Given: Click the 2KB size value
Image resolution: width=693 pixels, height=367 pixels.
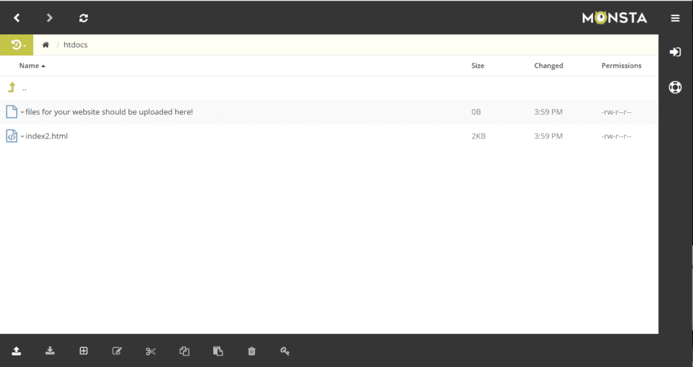Looking at the screenshot, I should click(x=478, y=136).
